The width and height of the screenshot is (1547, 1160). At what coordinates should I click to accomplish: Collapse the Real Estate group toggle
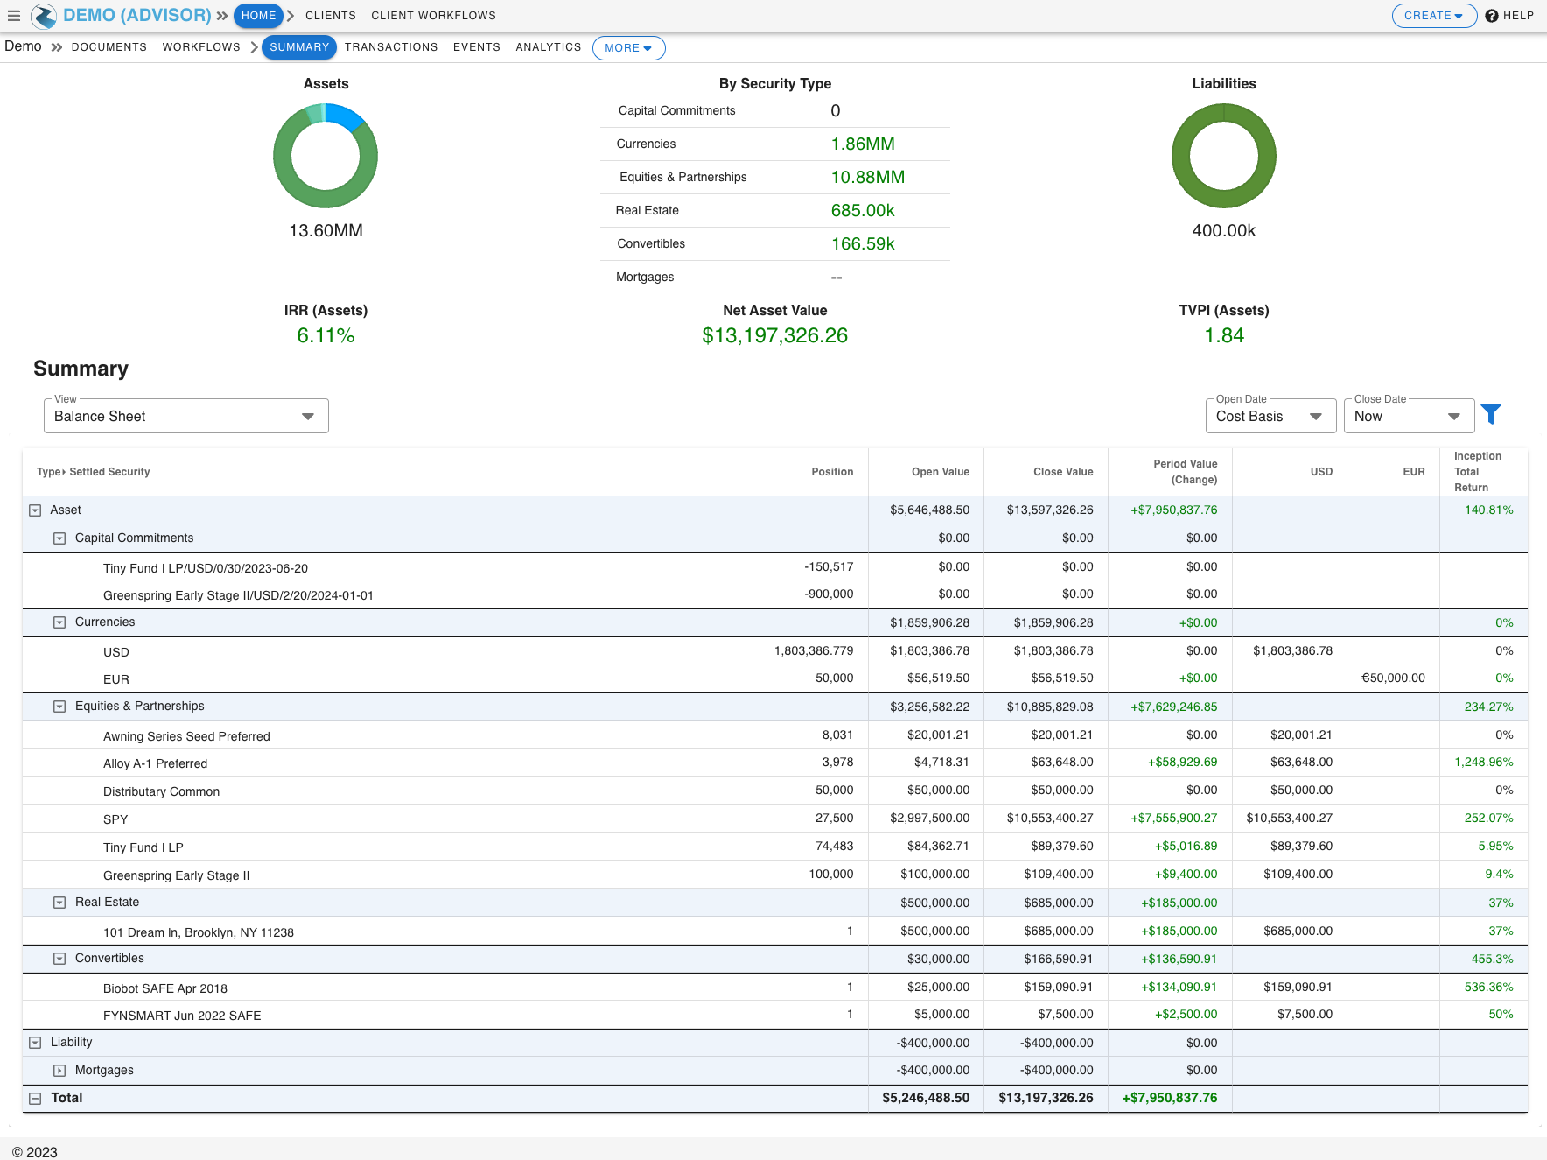coord(59,903)
